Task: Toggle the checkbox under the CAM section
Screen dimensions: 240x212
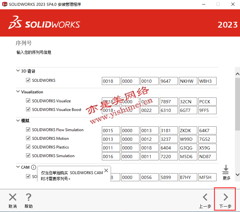Action: 28,176
